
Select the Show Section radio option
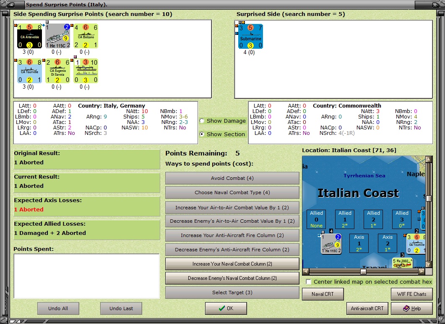[202, 134]
